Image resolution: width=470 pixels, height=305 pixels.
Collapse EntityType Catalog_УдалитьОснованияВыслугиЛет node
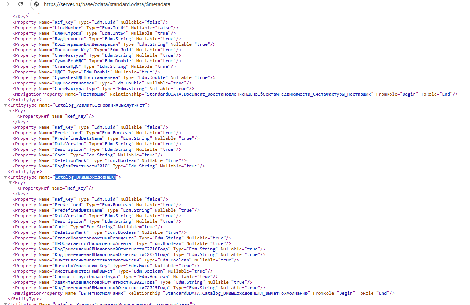tap(5, 105)
